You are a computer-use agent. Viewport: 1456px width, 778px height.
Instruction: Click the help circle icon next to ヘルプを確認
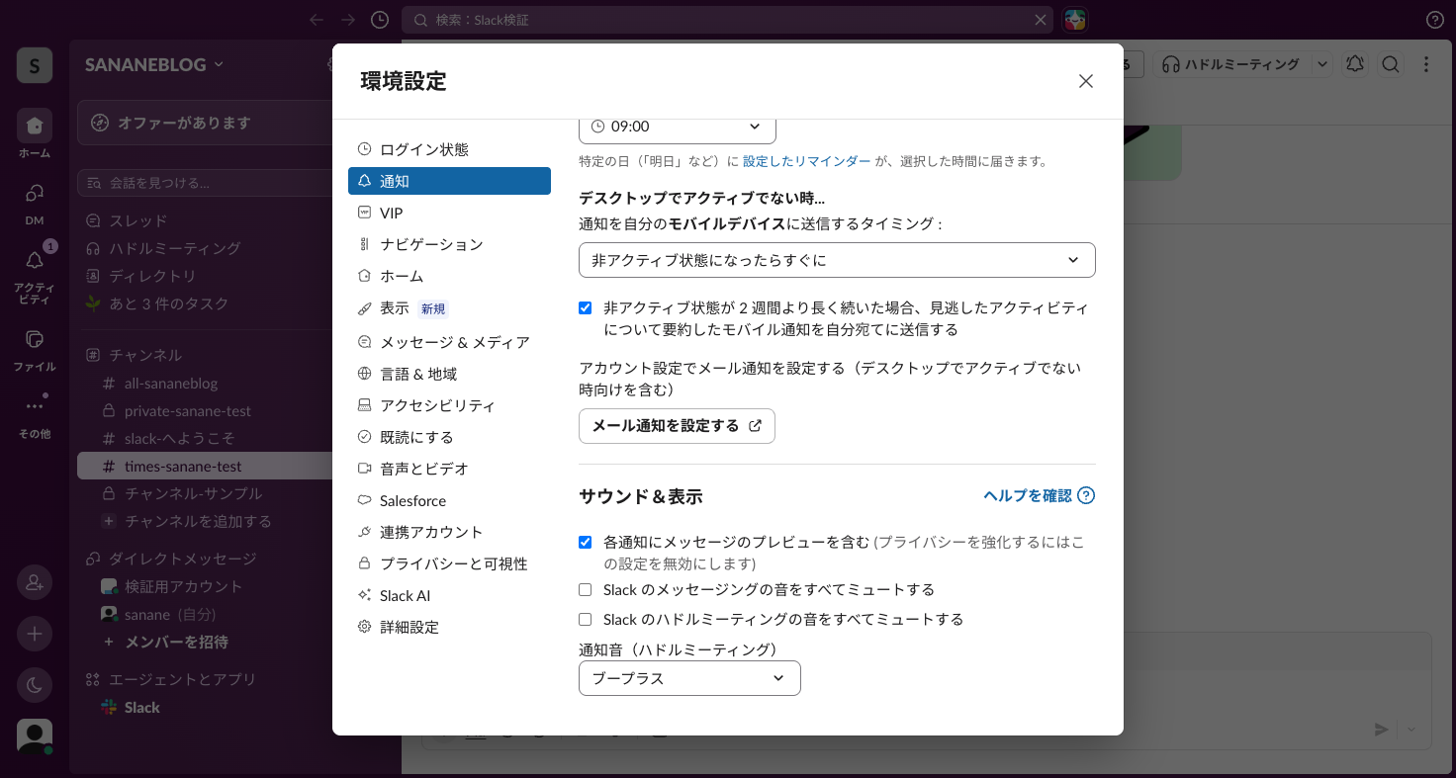click(x=1086, y=495)
